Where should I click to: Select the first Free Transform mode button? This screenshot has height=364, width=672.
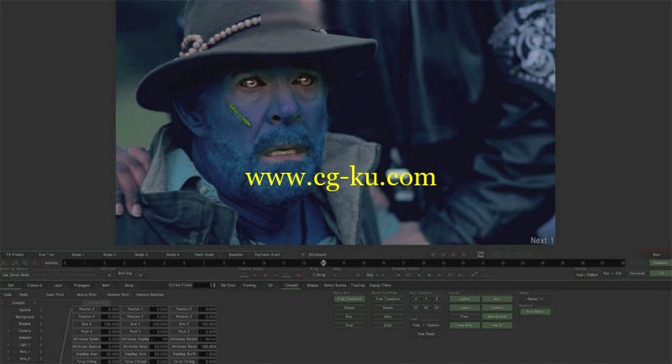[x=349, y=299]
